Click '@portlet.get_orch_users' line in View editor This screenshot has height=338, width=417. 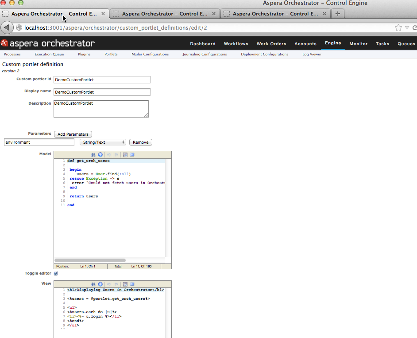point(108,299)
